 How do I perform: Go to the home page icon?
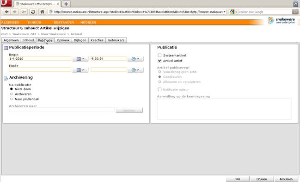pos(42,12)
